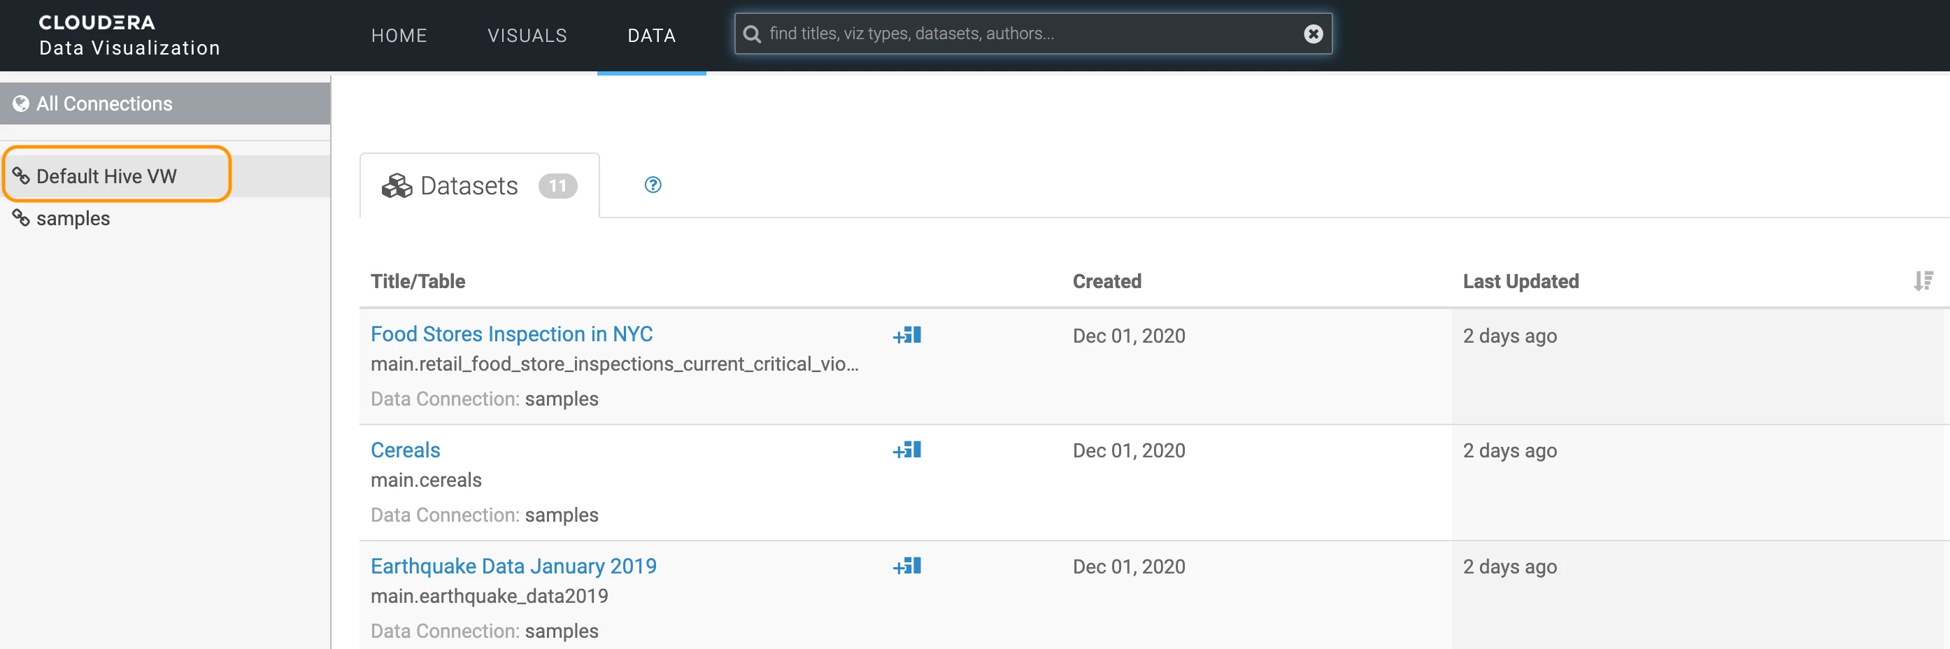Click '2 days ago' in Food Stores row
Viewport: 1950px width, 649px height.
click(x=1510, y=336)
